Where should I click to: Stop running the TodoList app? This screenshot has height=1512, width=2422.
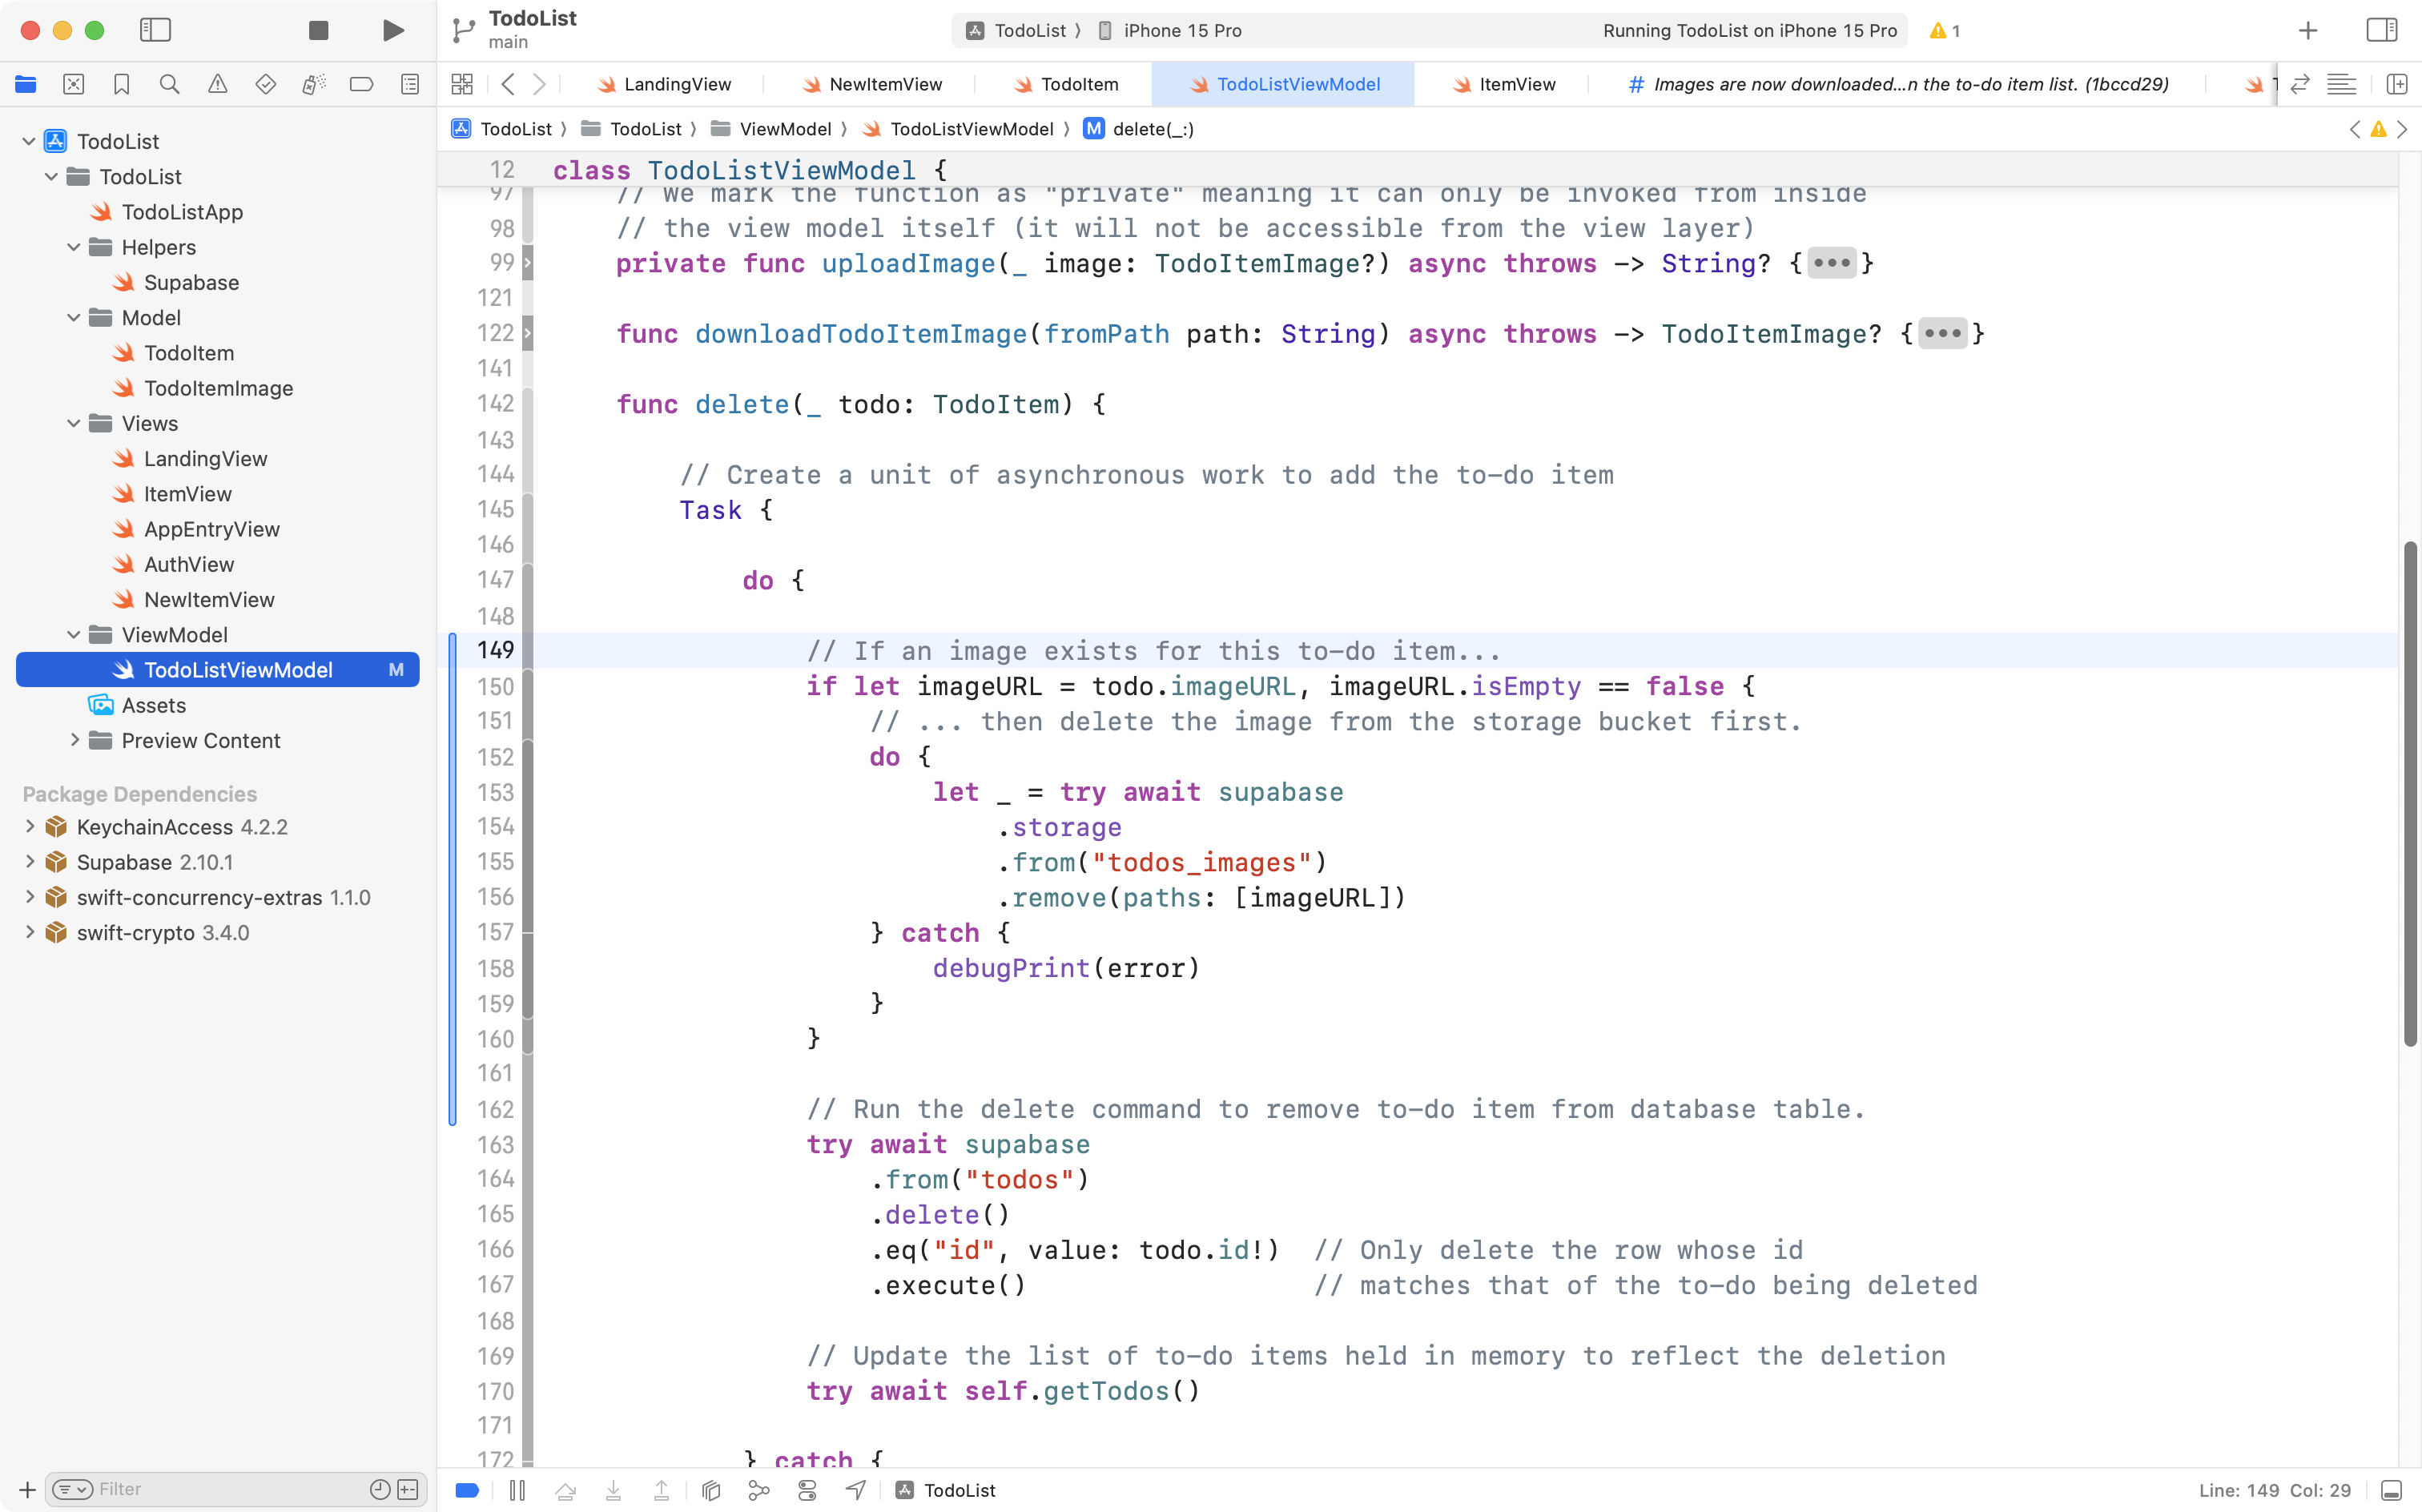[318, 30]
